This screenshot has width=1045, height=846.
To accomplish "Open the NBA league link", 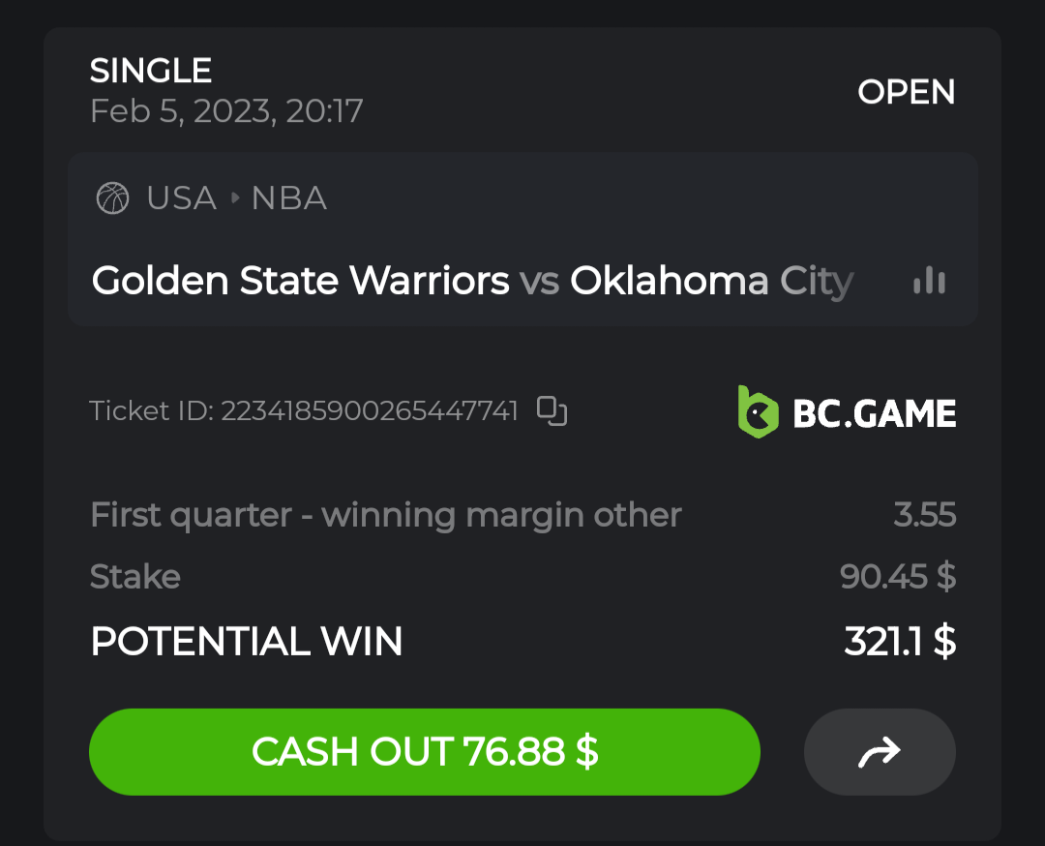I will (288, 198).
